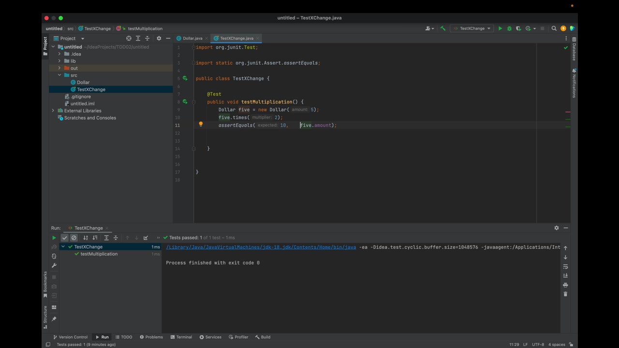Click the wrench icon in Run panel
619x348 pixels.
[54, 265]
